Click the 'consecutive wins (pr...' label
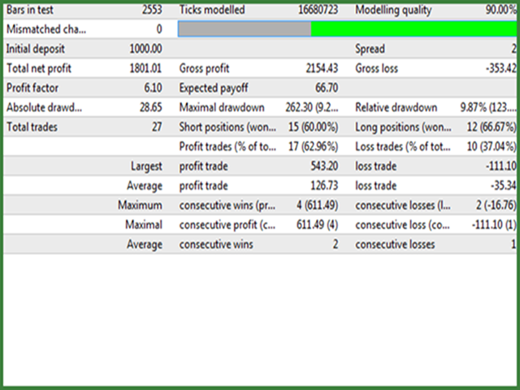 [227, 206]
